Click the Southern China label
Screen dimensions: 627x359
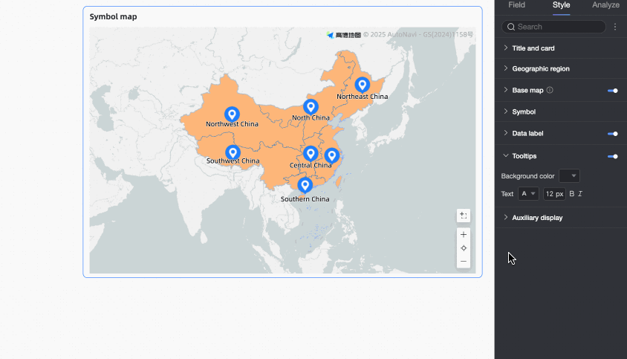(305, 199)
